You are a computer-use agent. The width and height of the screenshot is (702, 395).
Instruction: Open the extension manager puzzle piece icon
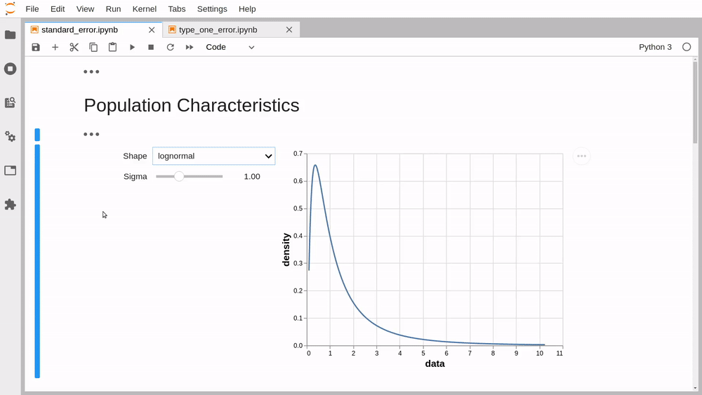pos(11,204)
